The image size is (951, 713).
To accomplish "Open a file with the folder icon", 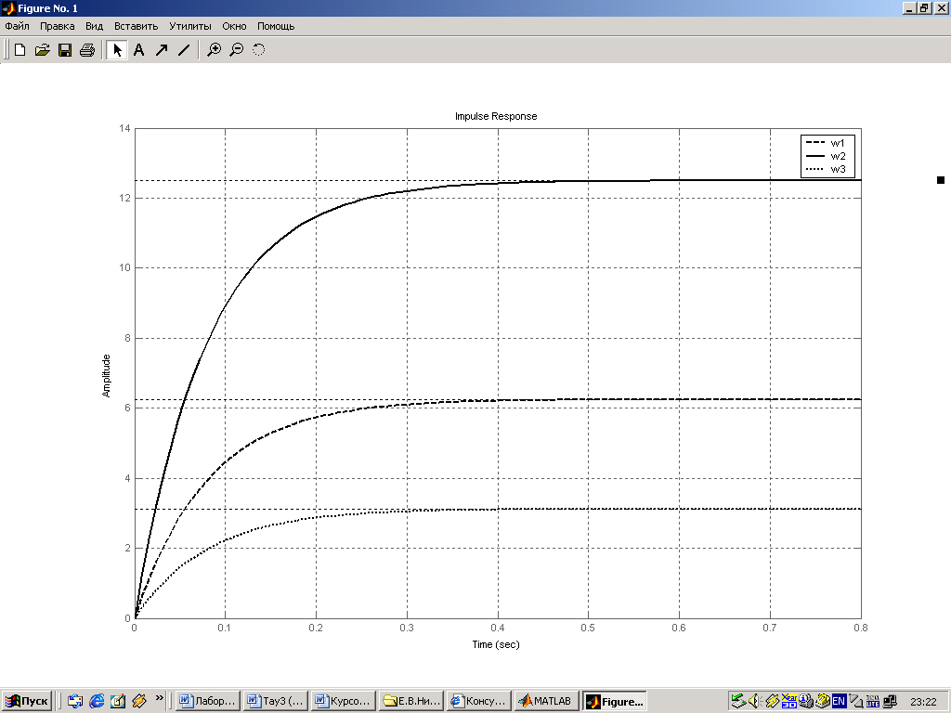I will click(x=42, y=50).
